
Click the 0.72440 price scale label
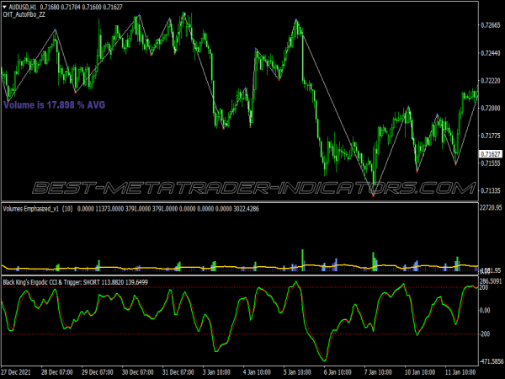click(491, 53)
